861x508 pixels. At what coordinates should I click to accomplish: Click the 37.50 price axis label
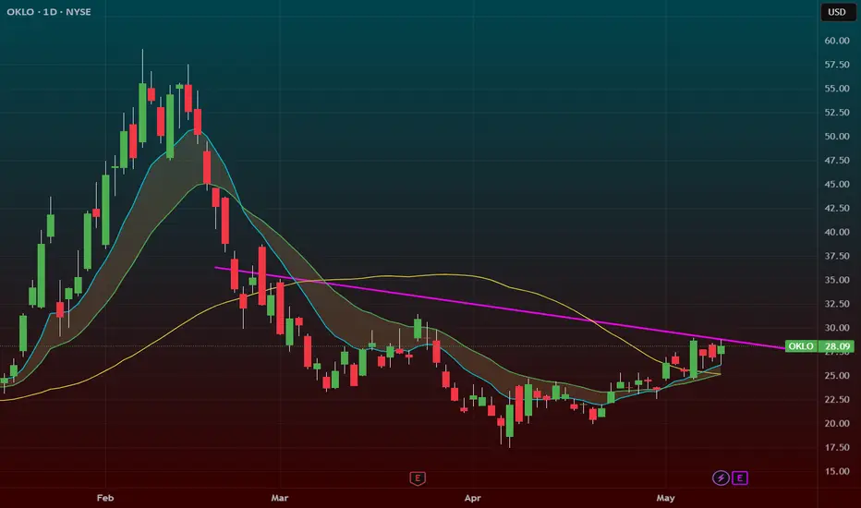(x=837, y=256)
